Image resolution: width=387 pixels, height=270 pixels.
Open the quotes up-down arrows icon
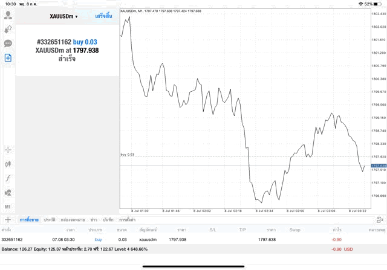(x=8, y=30)
